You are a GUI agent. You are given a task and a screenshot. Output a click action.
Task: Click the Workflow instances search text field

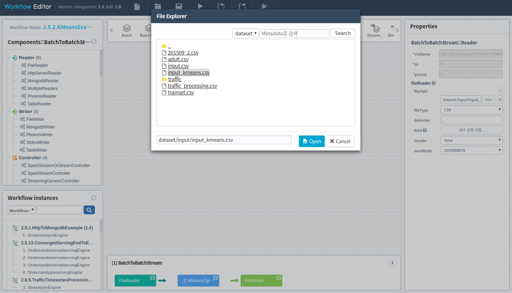click(x=59, y=210)
